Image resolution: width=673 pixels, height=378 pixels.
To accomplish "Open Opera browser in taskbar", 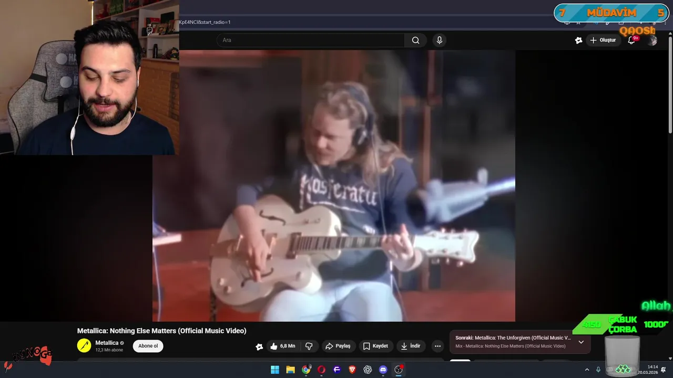I will (x=321, y=370).
